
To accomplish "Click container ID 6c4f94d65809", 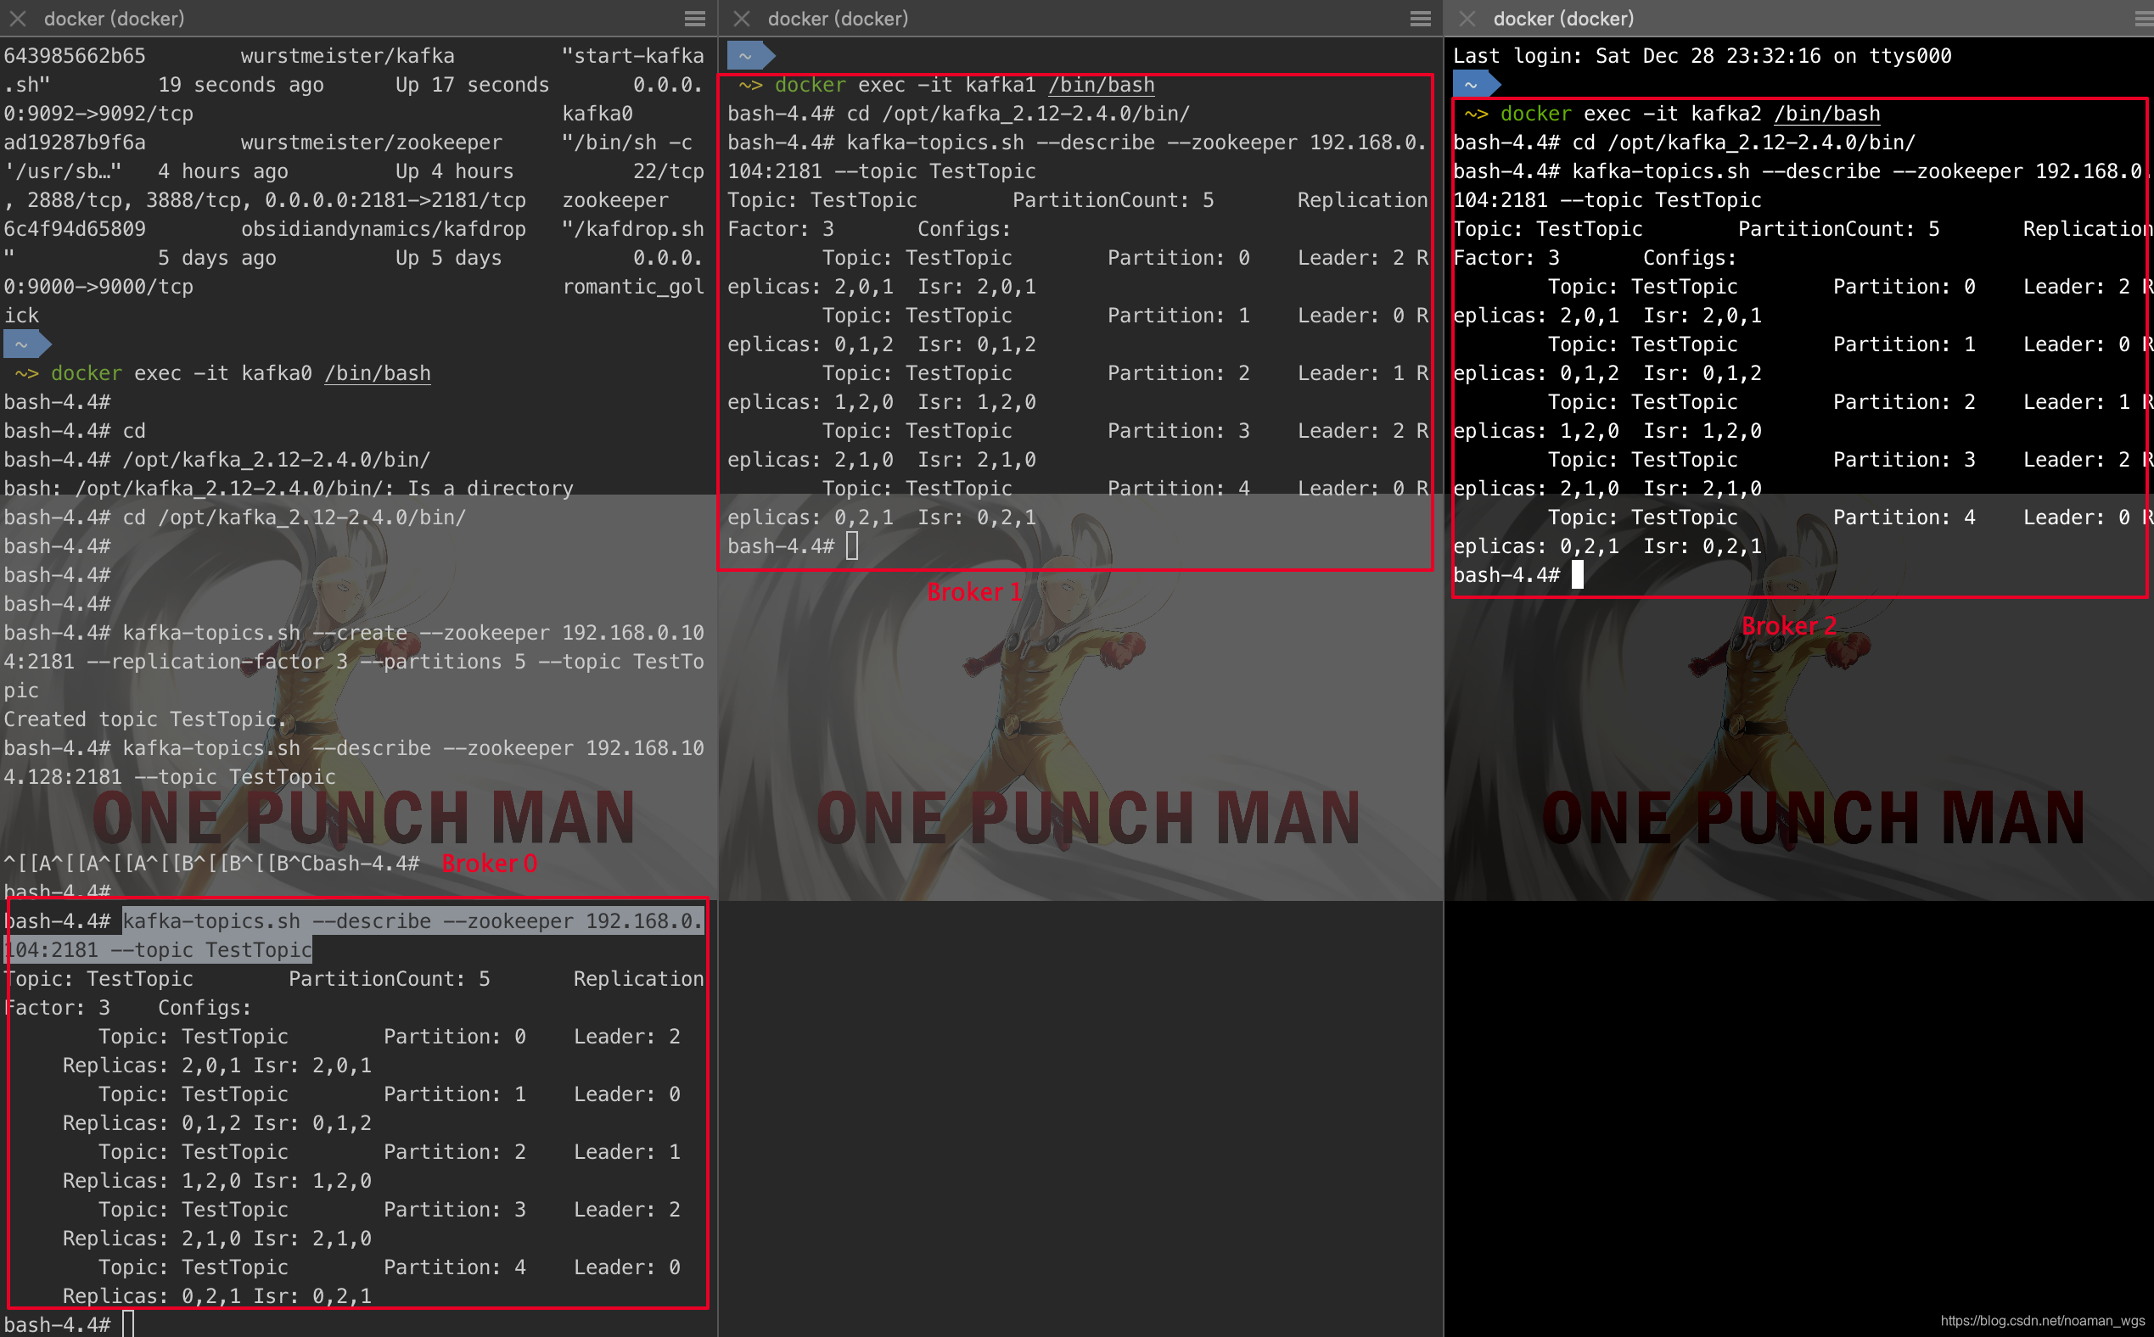I will pyautogui.click(x=76, y=229).
